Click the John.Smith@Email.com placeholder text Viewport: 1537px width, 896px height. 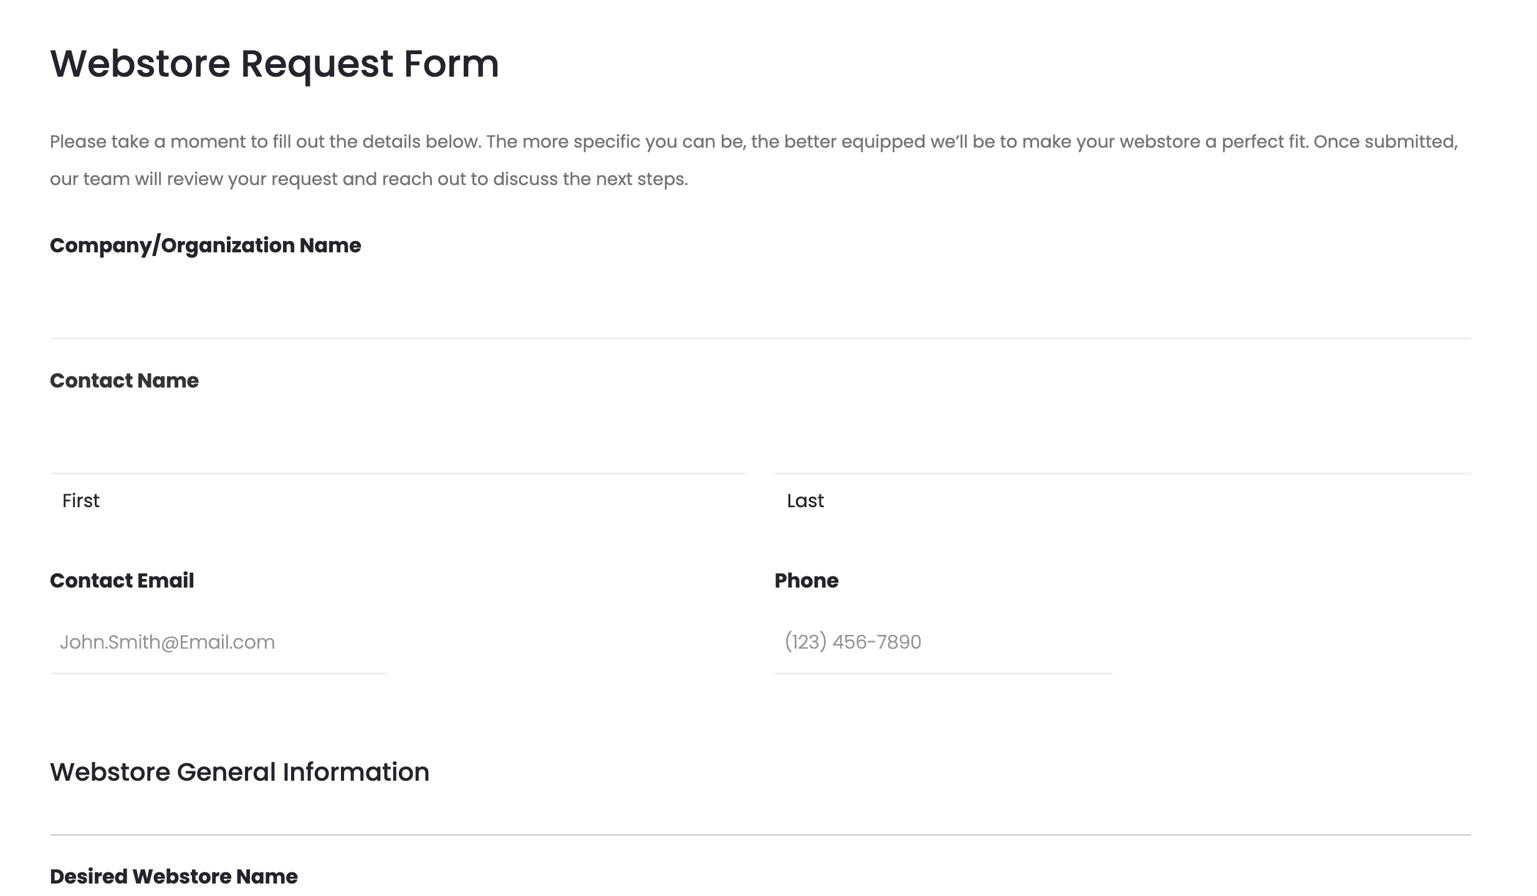point(167,642)
